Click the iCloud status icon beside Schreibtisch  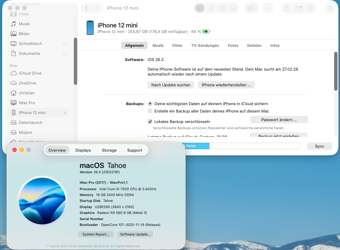[x=65, y=44]
